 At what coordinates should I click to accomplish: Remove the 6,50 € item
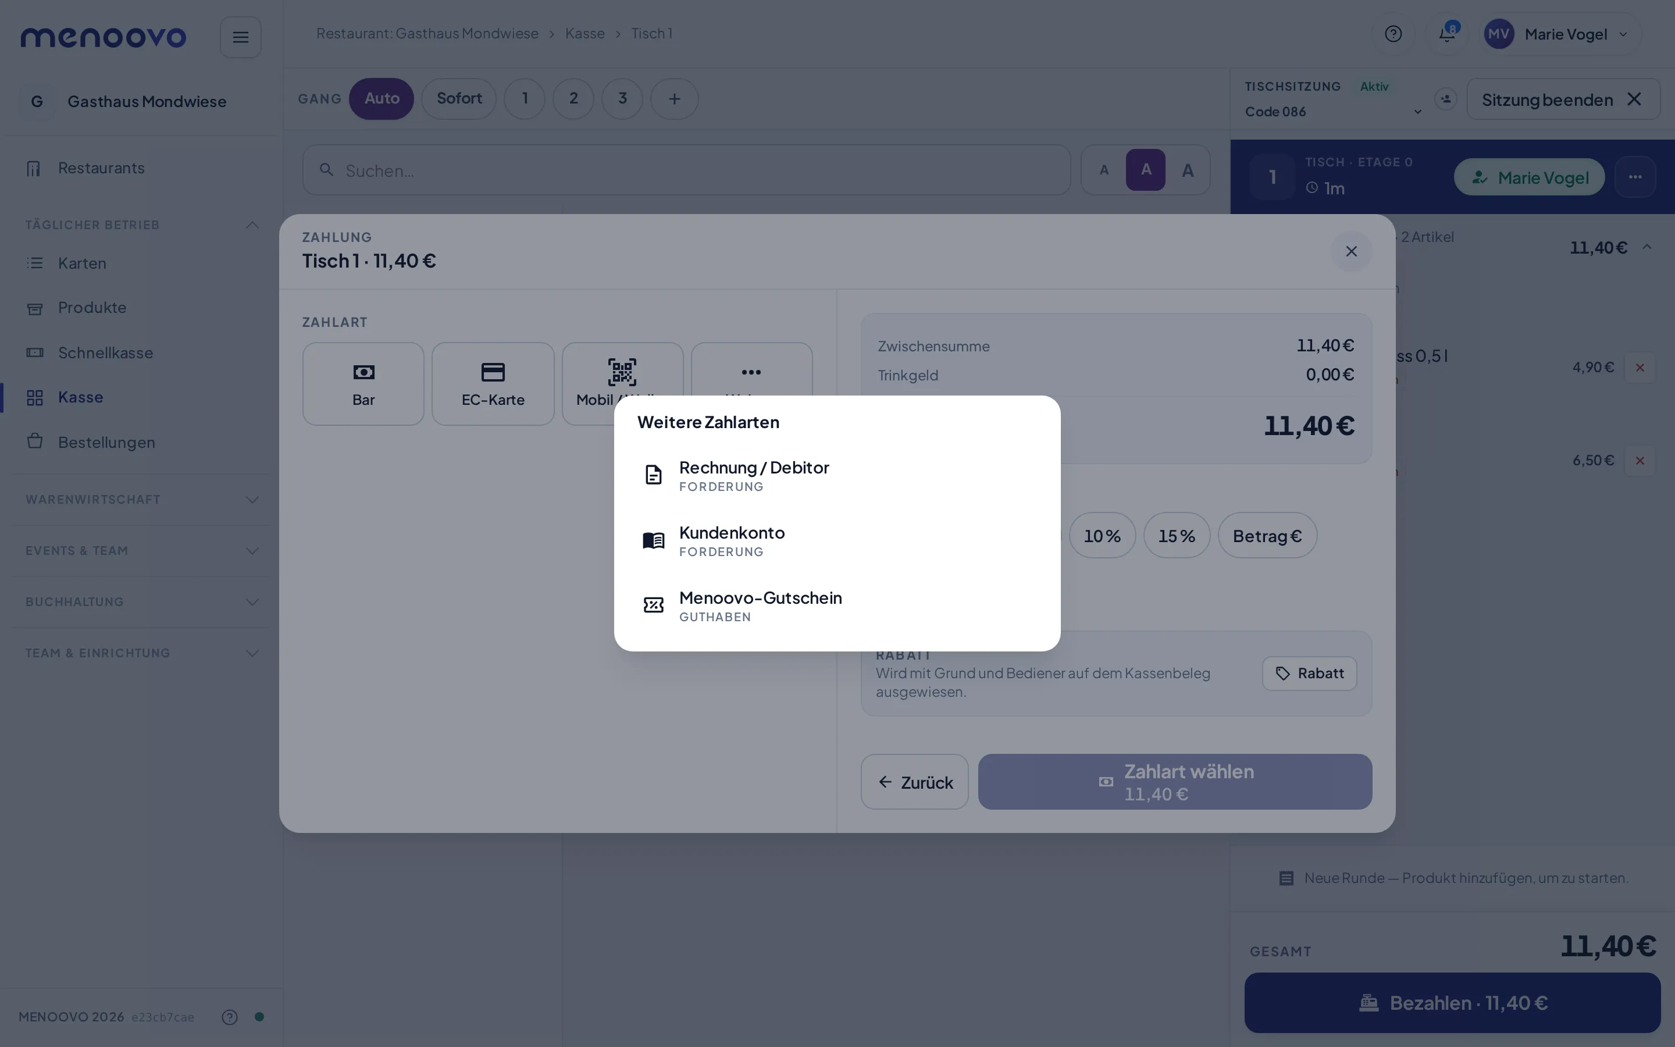click(1640, 461)
